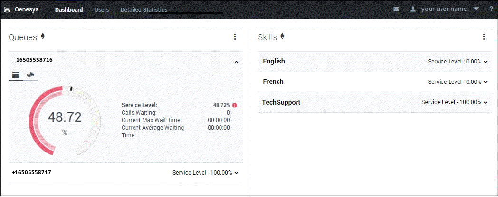This screenshot has height=197, width=498.
Task: Open the user name dropdown arrow
Action: [x=476, y=9]
